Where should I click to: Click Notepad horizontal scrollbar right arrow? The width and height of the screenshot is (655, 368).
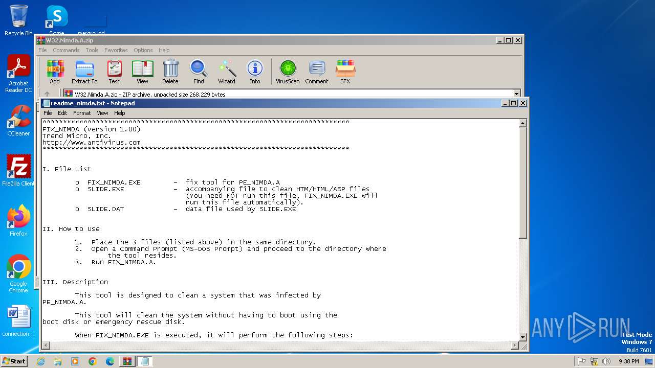(515, 346)
